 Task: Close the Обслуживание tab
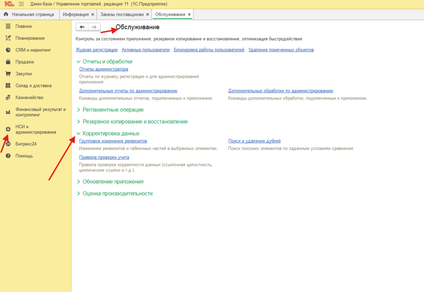click(x=189, y=14)
